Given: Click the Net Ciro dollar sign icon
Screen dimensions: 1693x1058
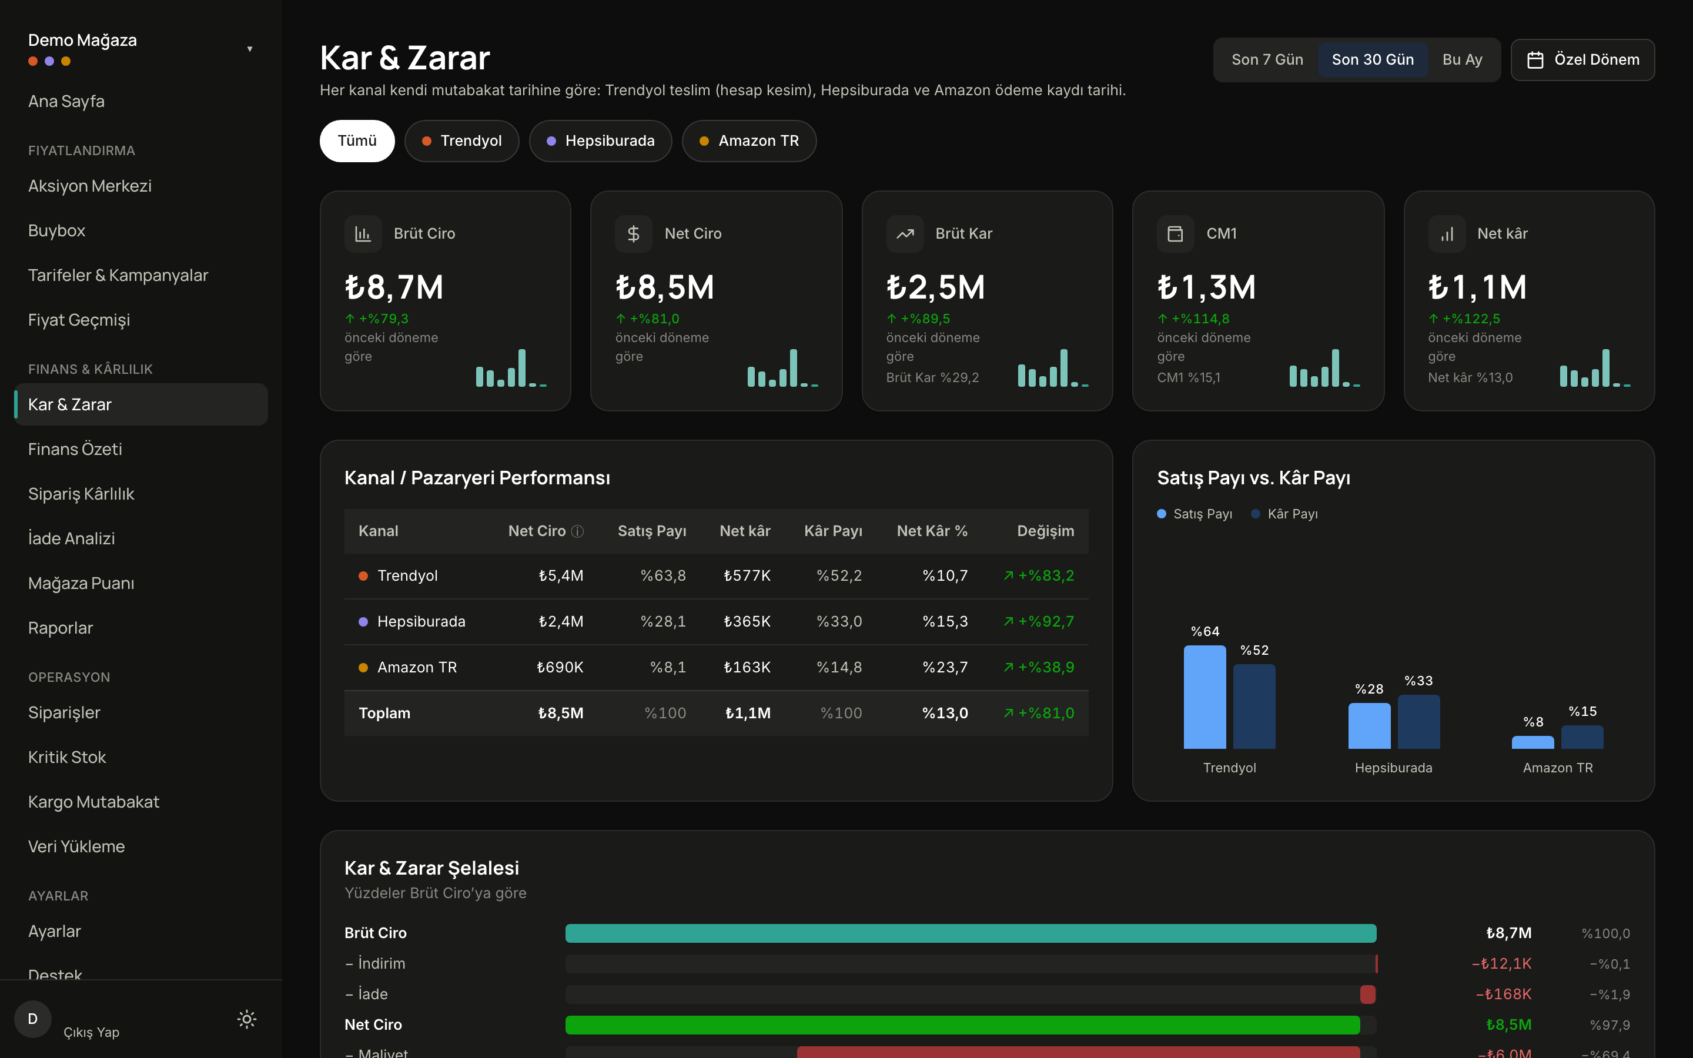Looking at the screenshot, I should click(x=633, y=234).
